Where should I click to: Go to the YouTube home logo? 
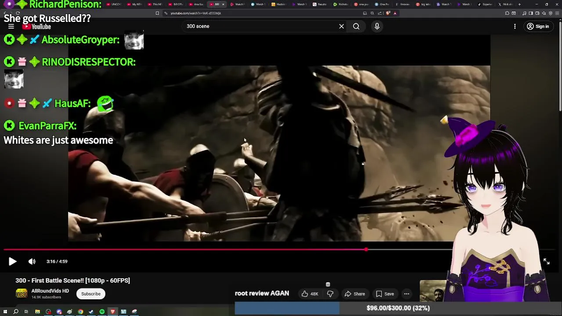tap(37, 27)
